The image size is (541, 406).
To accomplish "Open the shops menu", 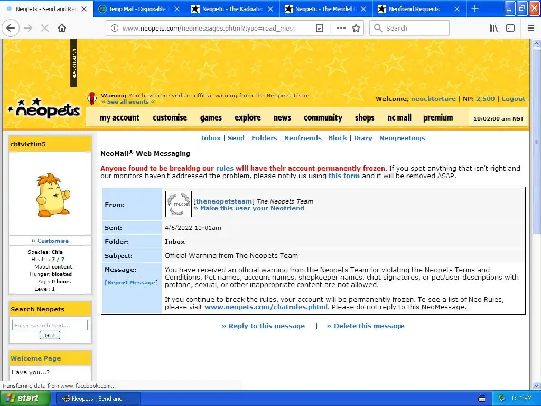I will point(365,118).
